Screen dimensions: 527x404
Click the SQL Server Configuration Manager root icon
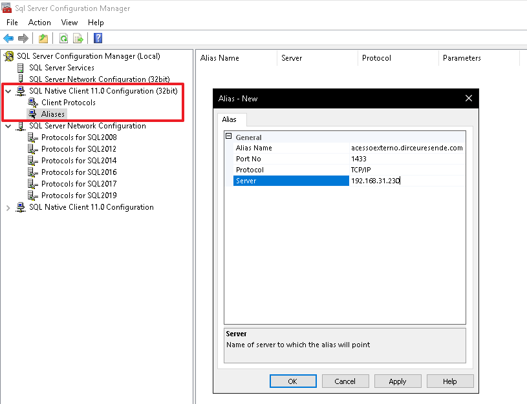pos(9,56)
